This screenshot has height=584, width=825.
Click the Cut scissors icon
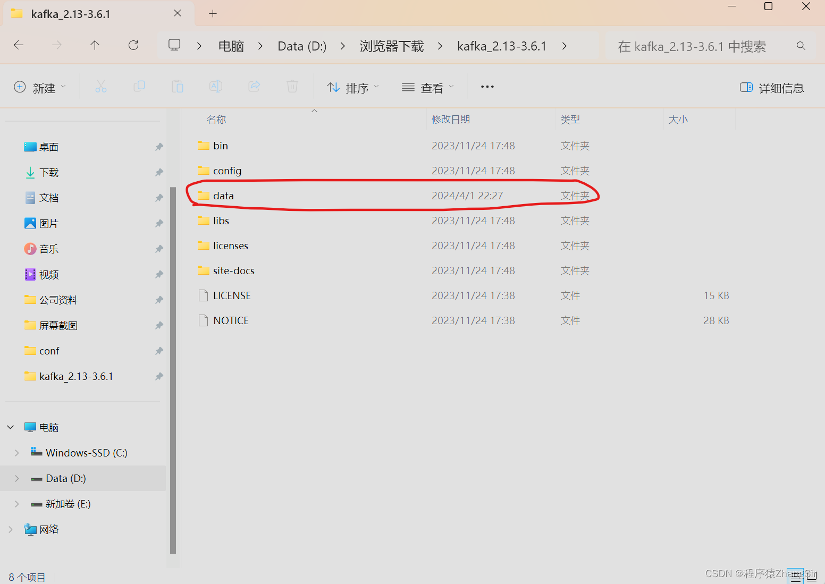click(101, 87)
